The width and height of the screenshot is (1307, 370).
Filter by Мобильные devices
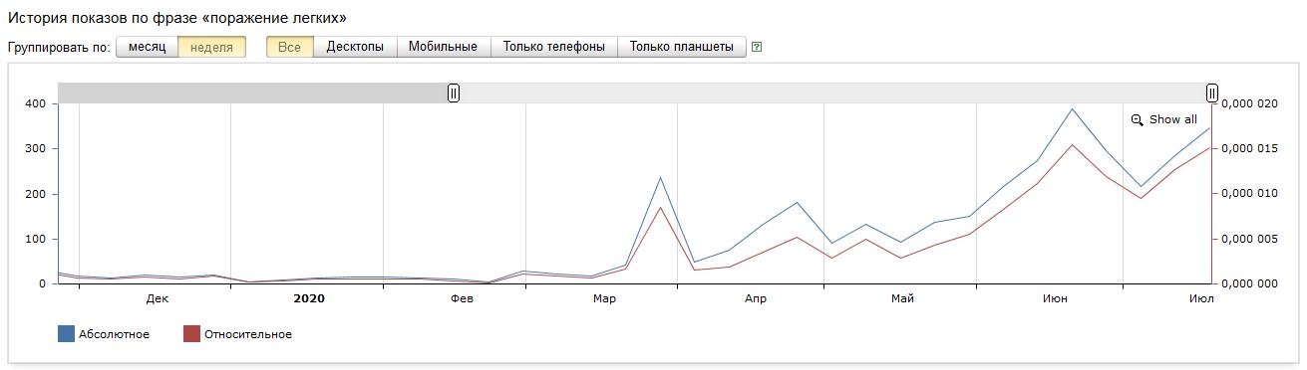(x=444, y=47)
